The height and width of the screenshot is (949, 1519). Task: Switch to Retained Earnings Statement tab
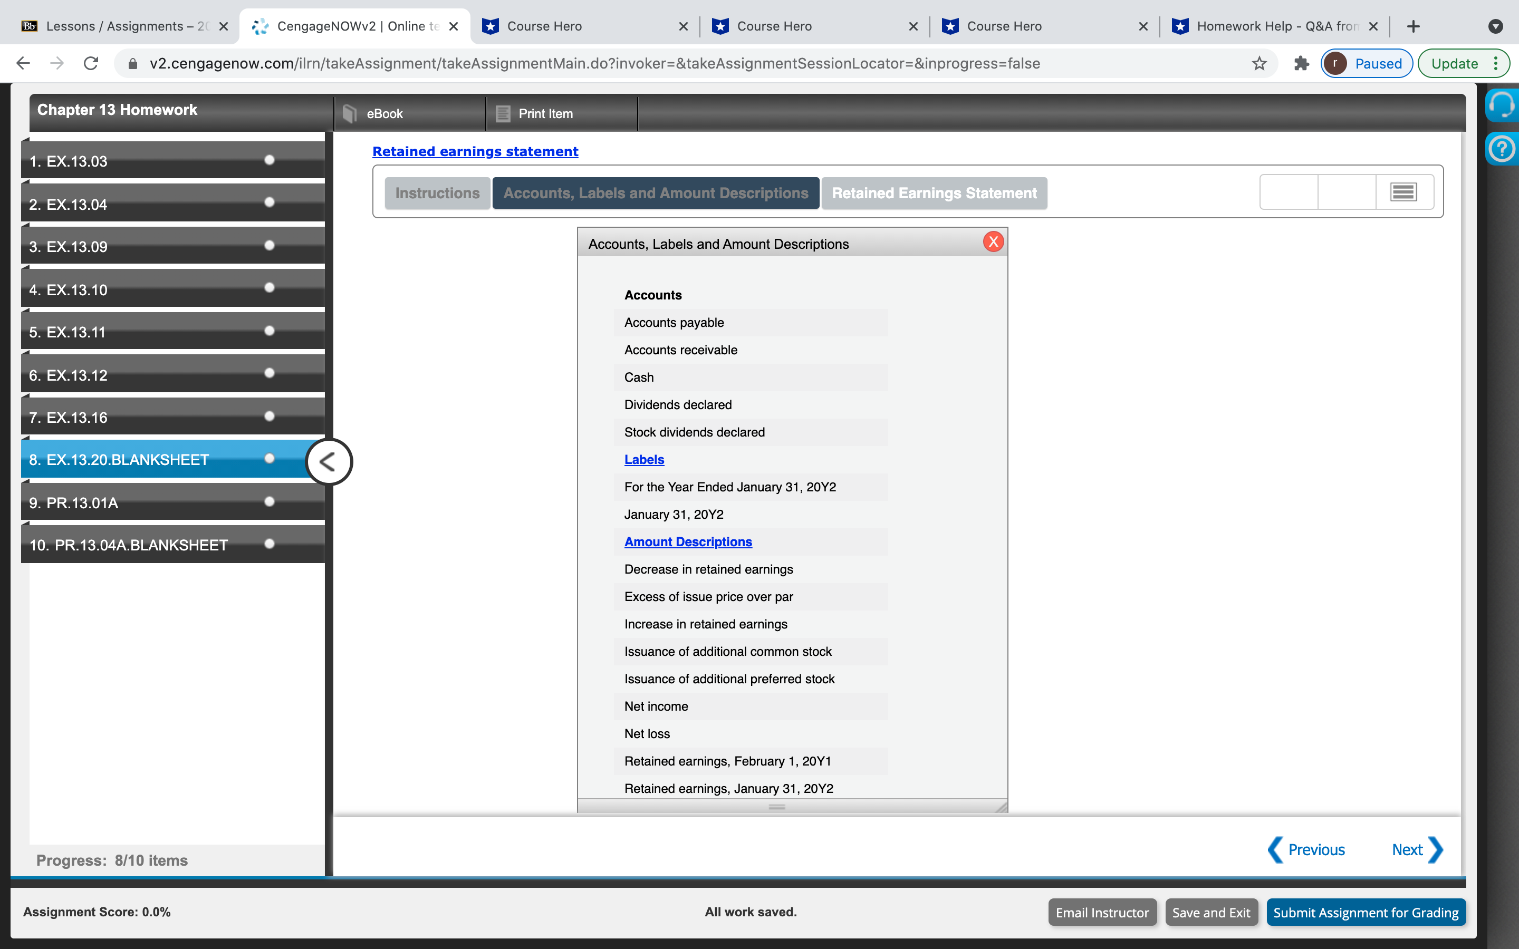point(934,193)
